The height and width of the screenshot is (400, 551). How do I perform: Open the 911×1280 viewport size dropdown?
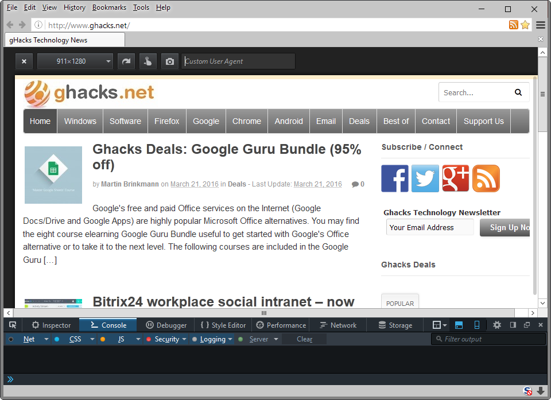tap(75, 61)
